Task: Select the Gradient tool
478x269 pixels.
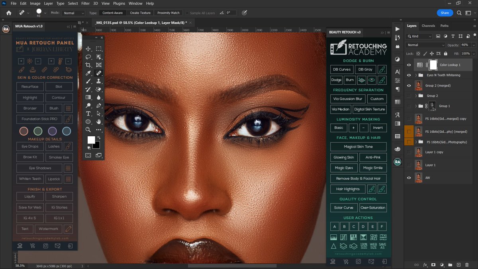Action: 88,97
